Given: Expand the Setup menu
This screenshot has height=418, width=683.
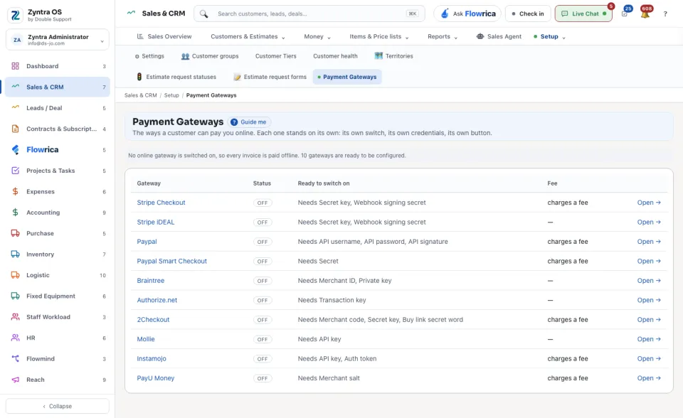Looking at the screenshot, I should (x=549, y=36).
